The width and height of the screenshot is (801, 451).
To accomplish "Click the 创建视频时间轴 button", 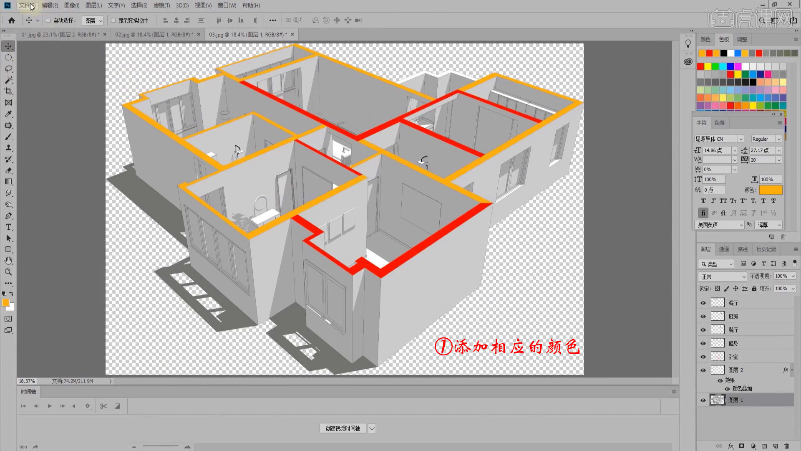I will tap(343, 428).
